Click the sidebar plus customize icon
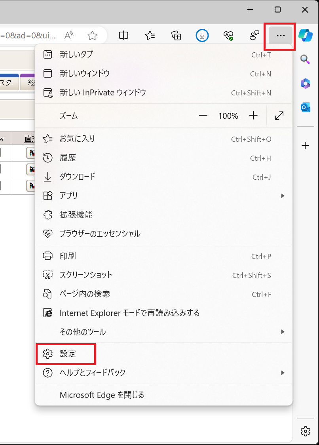319x445 pixels. point(306,146)
